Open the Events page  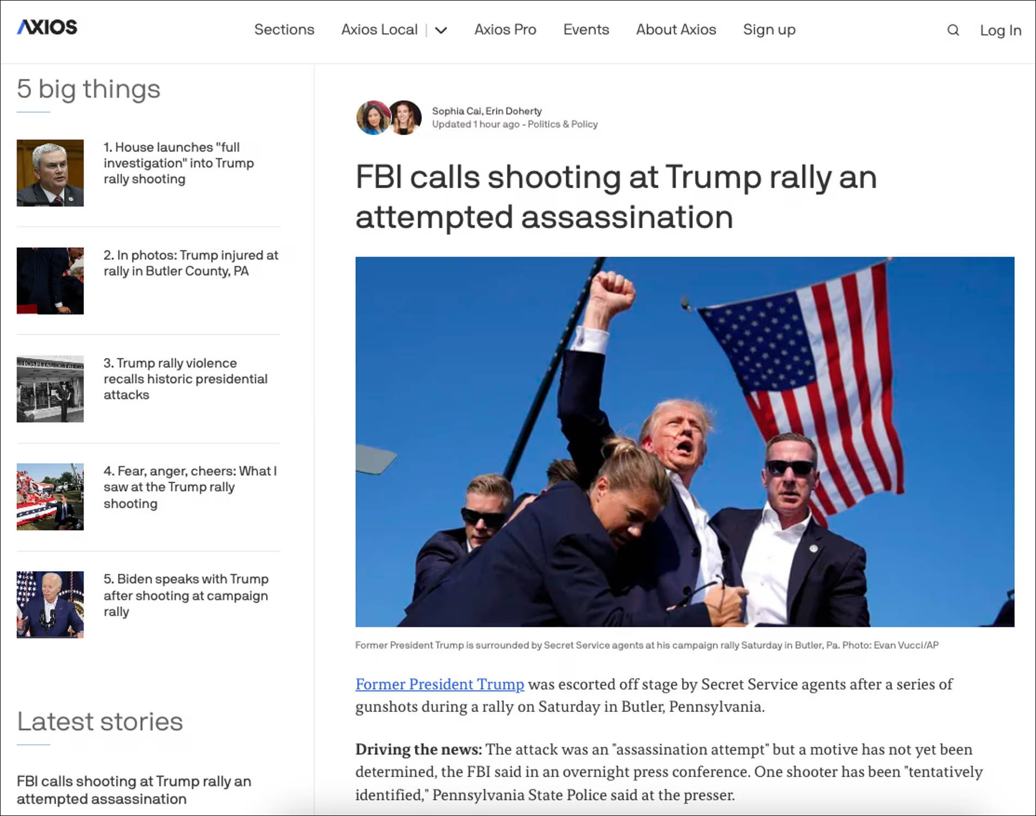point(586,29)
